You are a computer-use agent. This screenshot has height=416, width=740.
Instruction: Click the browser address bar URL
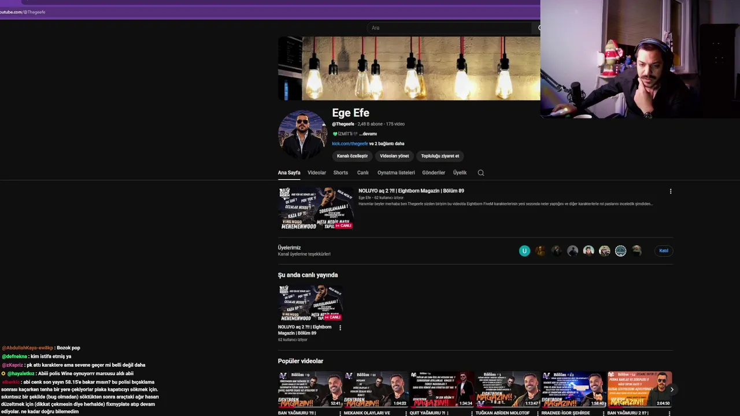pyautogui.click(x=23, y=12)
